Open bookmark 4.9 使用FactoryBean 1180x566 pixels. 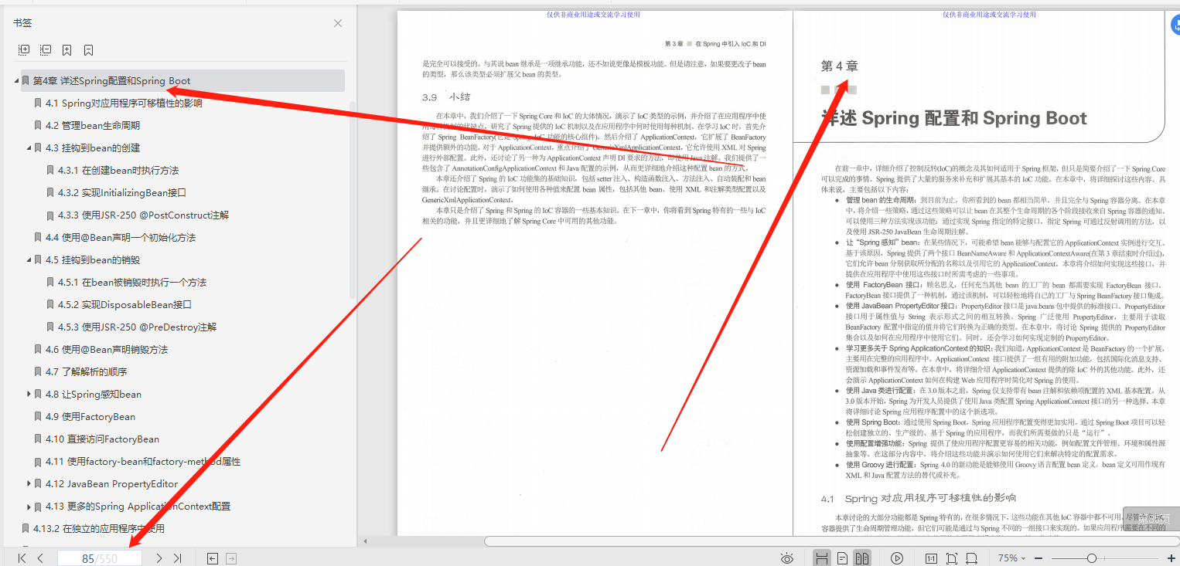(x=90, y=416)
